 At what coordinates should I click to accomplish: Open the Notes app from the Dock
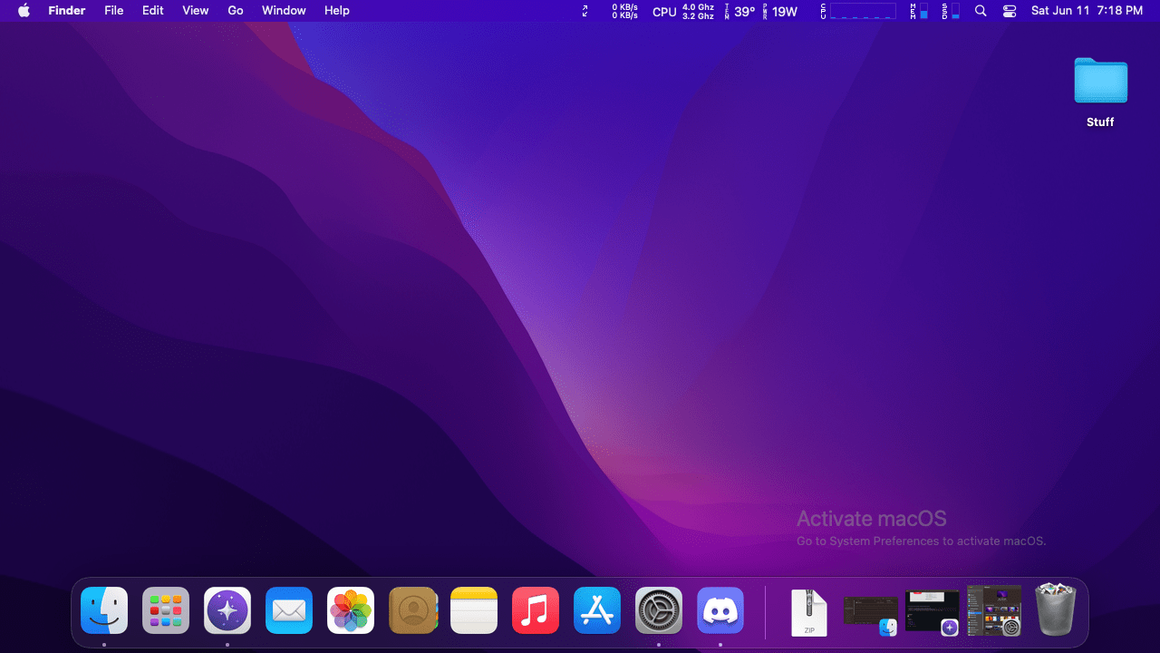point(473,610)
